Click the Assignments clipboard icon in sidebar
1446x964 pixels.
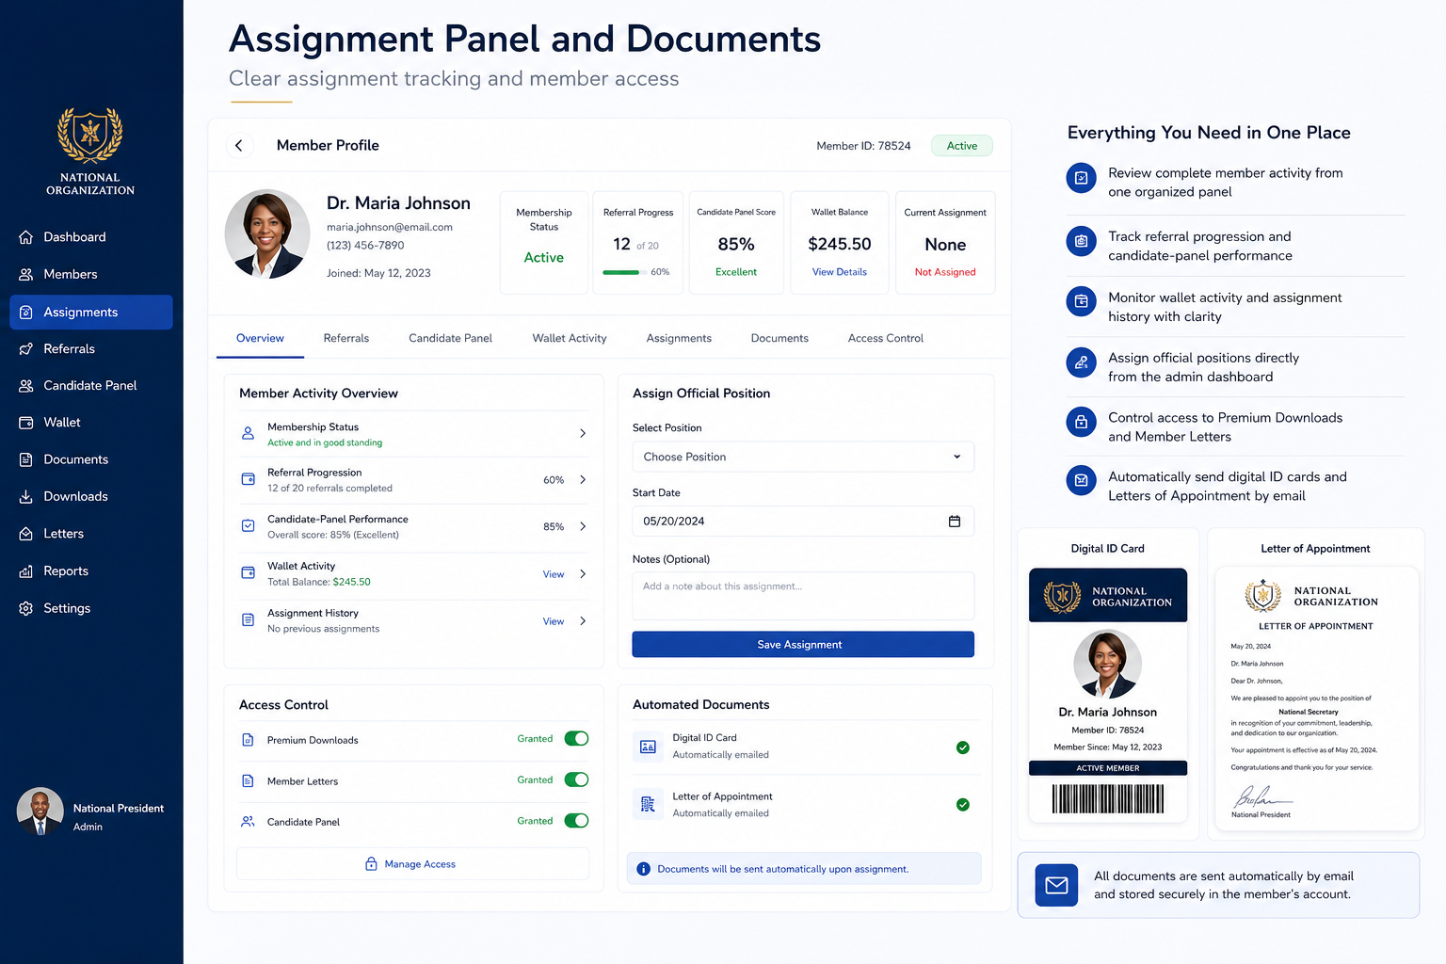(x=26, y=312)
